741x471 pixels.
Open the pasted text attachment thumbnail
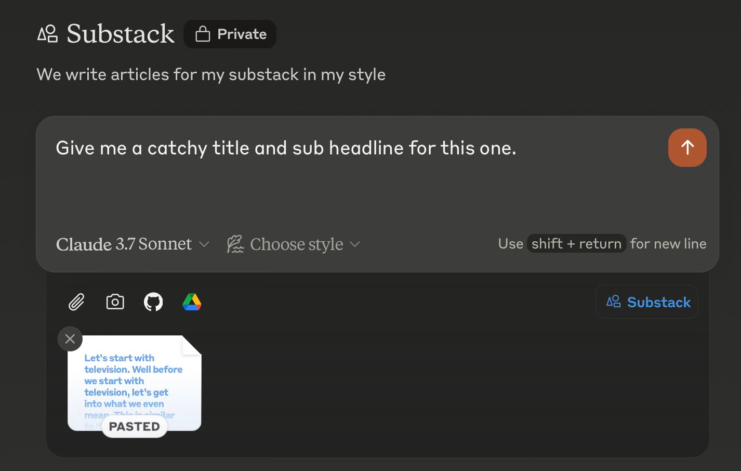[134, 383]
